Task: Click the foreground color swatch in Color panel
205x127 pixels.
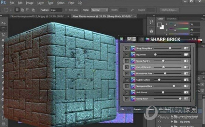Action: [159, 25]
